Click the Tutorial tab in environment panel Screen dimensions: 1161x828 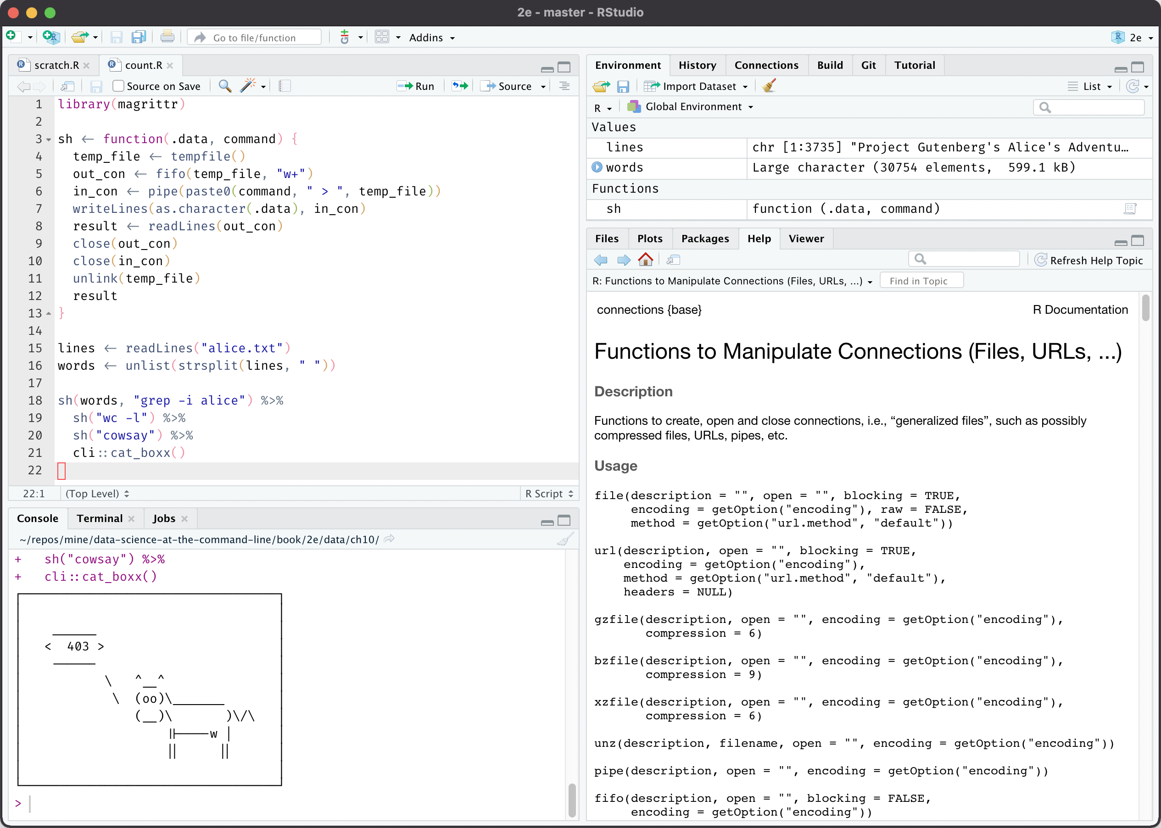tap(915, 65)
